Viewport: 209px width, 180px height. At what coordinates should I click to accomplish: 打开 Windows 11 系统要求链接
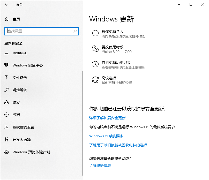(x=106, y=136)
